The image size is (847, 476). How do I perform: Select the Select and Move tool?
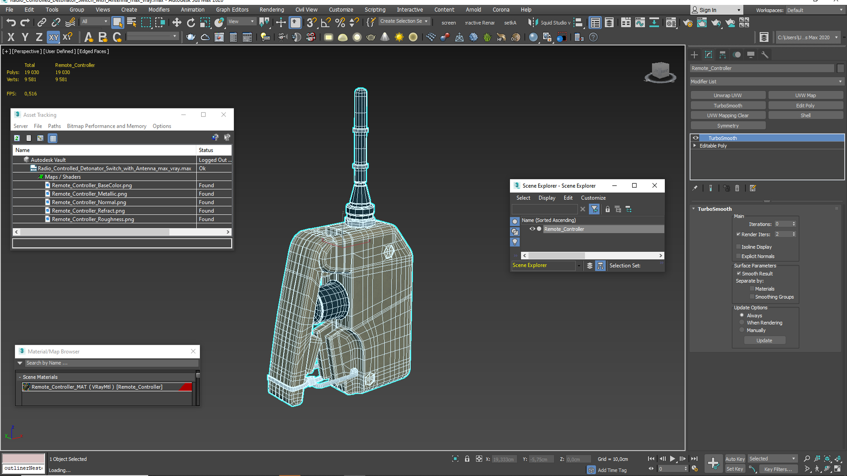pyautogui.click(x=176, y=22)
